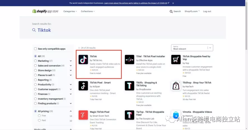The width and height of the screenshot is (248, 130).
Task: Select the Marketing category radio button
Action: tap(36, 61)
